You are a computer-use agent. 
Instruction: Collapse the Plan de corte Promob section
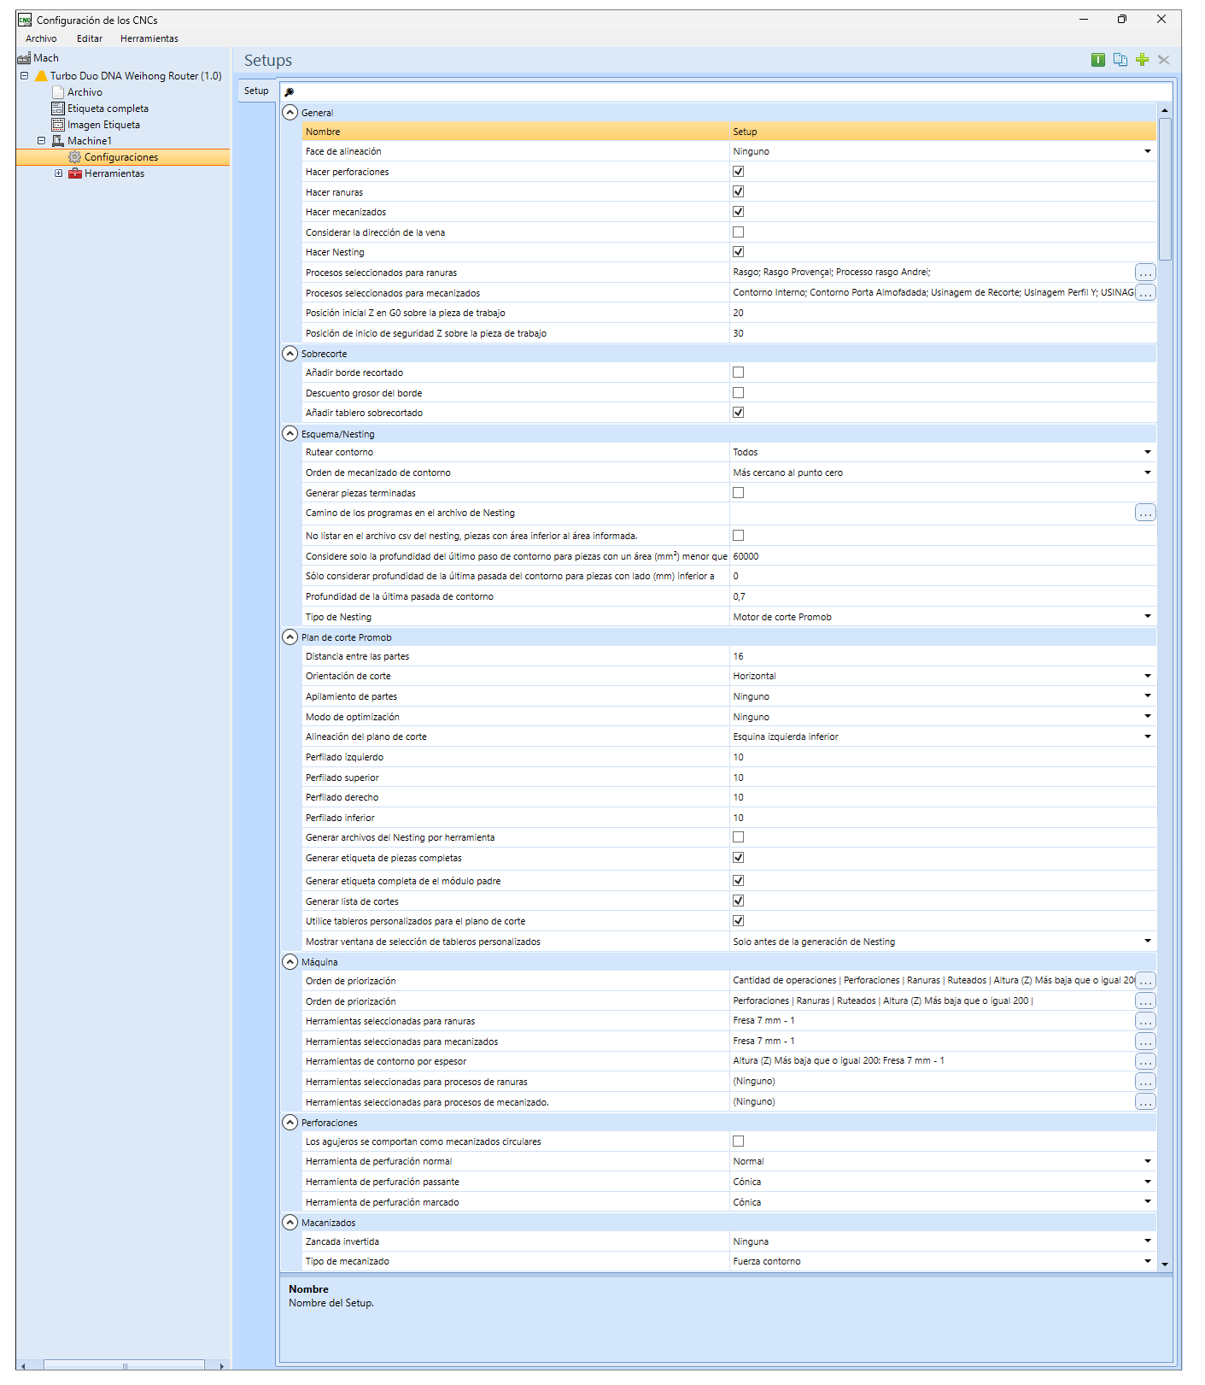[290, 637]
